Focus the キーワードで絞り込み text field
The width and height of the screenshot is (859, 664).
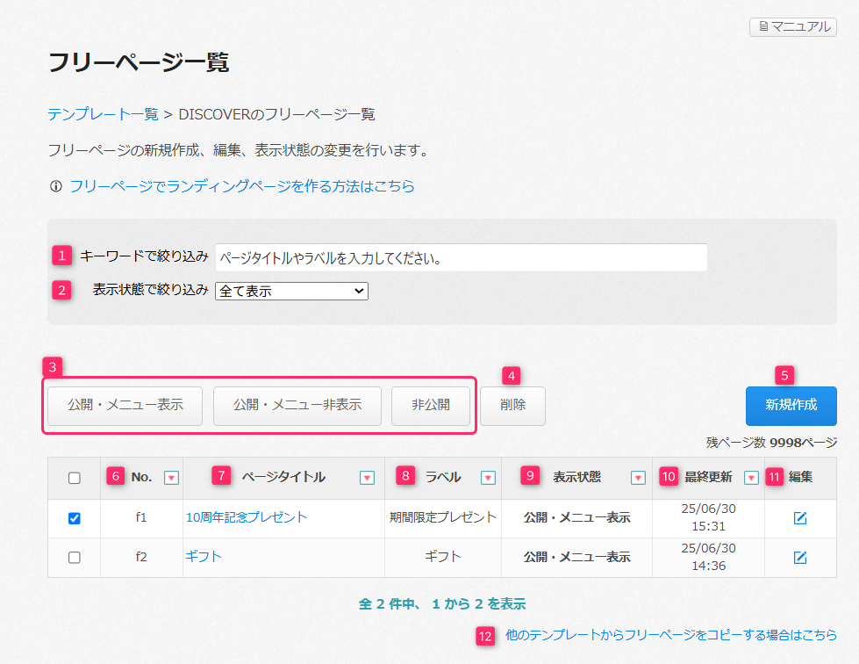pyautogui.click(x=461, y=258)
